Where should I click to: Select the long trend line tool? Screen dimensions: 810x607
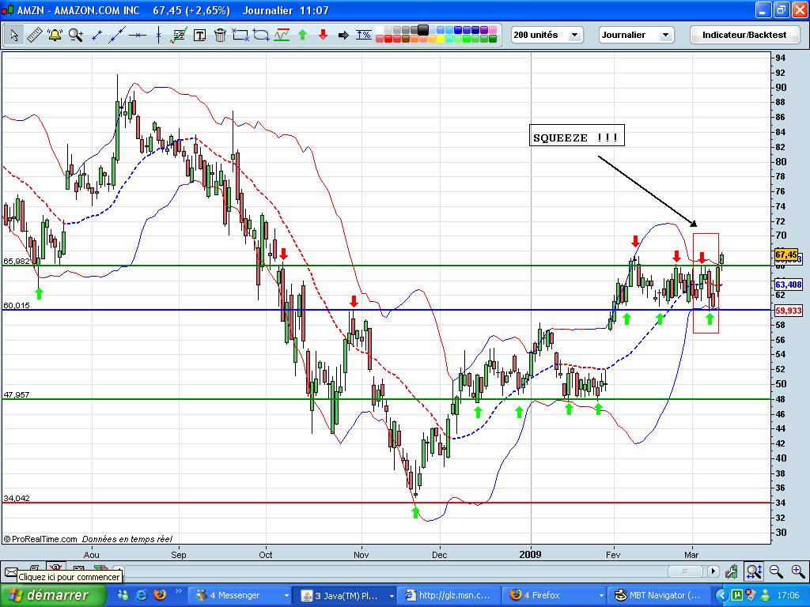[x=117, y=35]
